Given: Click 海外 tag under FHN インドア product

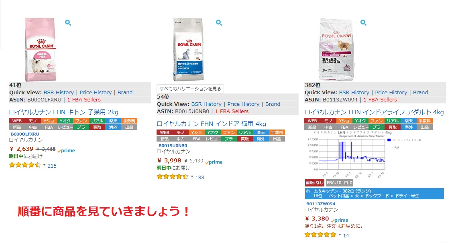Looking at the screenshot, I should 261,139.
